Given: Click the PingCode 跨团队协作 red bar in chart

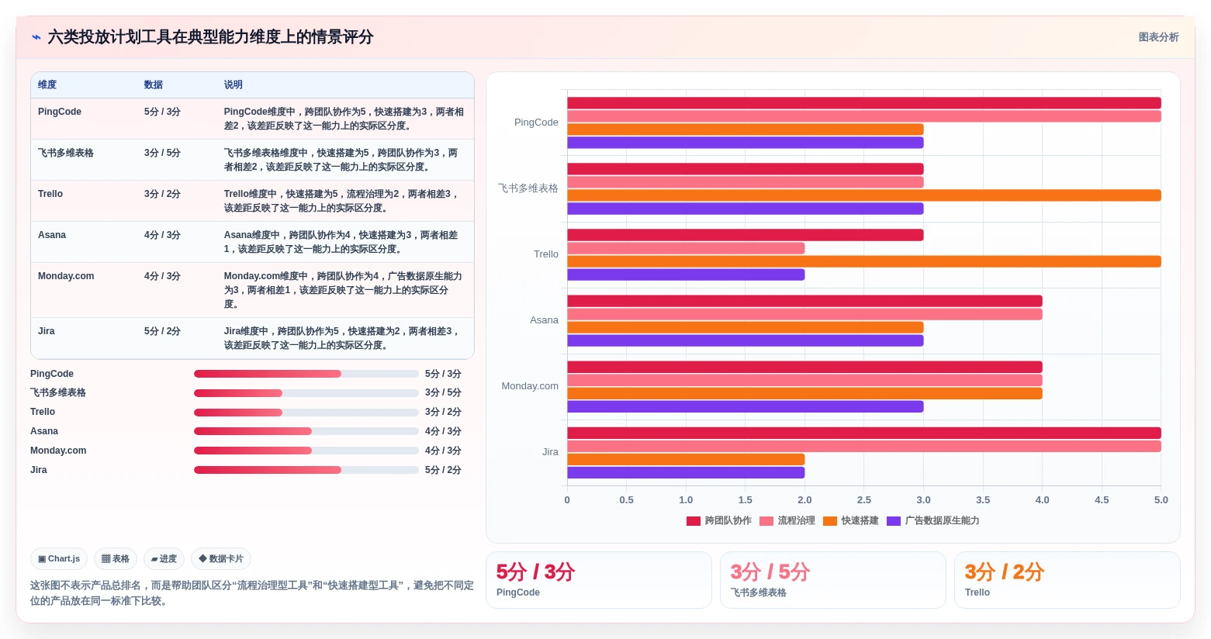Looking at the screenshot, I should click(x=864, y=103).
